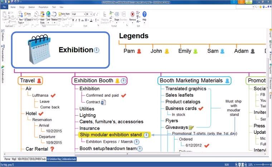Switch to the Design ribbon tab

22,7
